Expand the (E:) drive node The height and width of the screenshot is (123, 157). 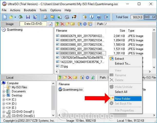pos(4,108)
